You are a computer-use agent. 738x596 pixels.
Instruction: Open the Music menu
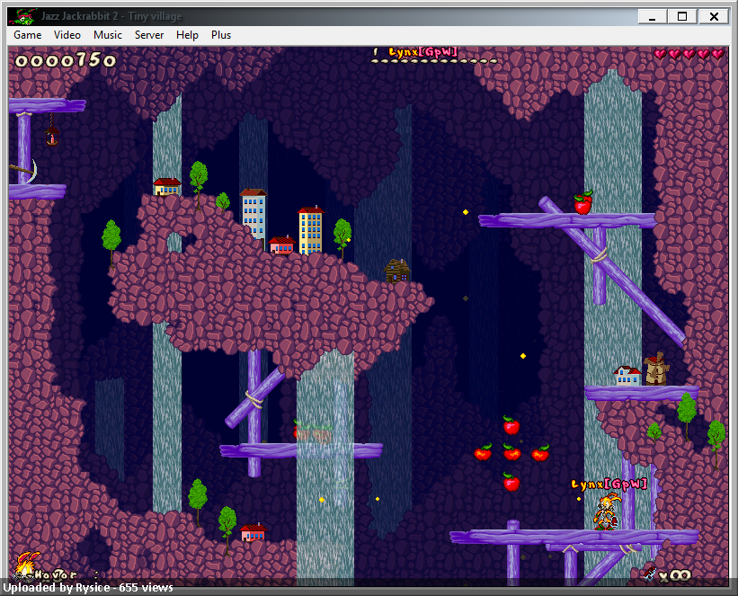(108, 35)
